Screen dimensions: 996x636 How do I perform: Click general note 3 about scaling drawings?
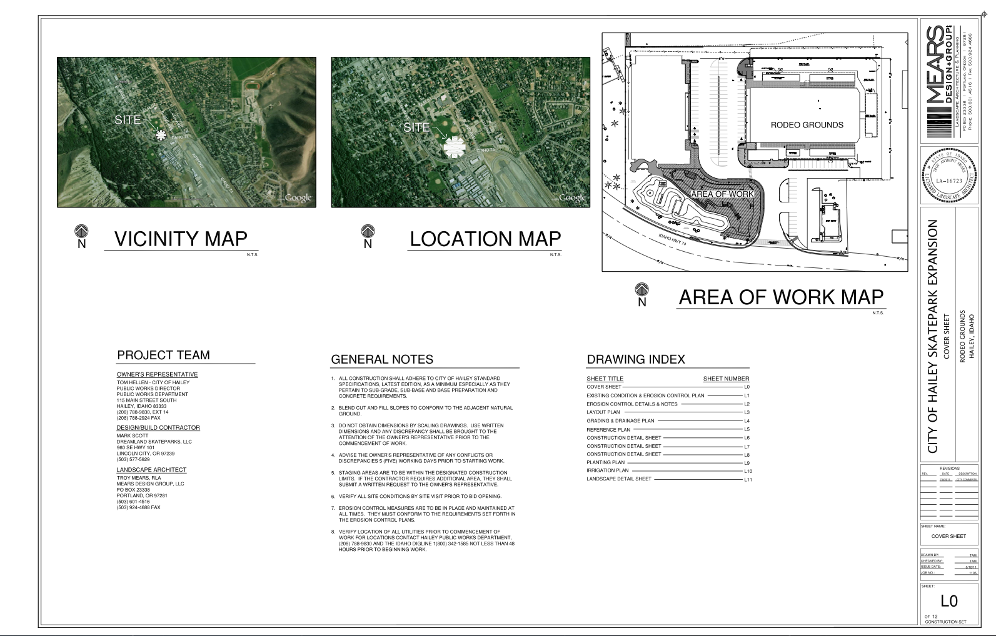[x=418, y=434]
